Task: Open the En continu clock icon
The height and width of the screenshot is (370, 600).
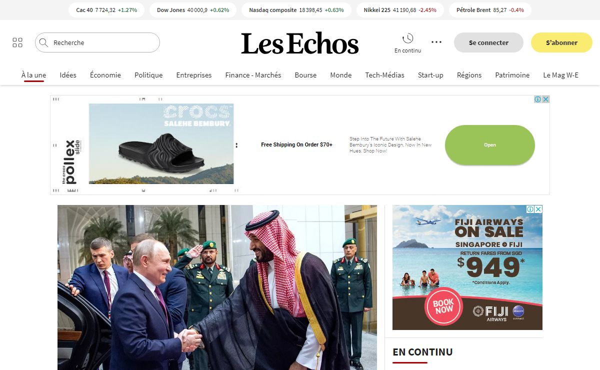Action: (407, 38)
